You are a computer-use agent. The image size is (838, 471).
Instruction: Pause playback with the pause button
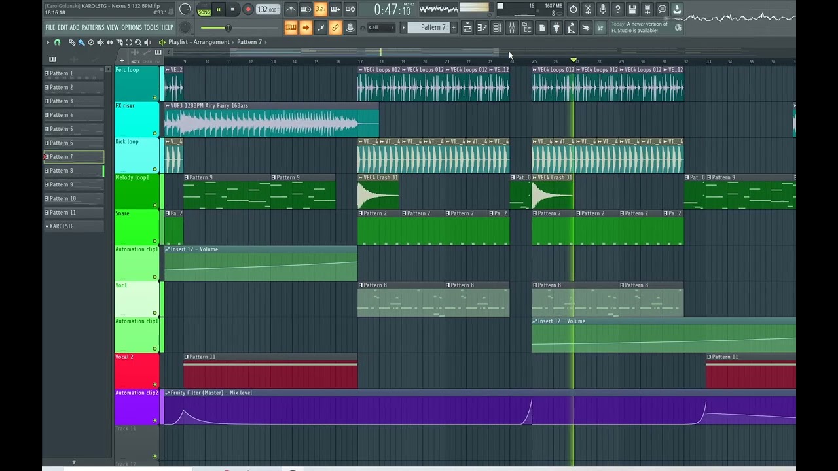[x=218, y=9]
